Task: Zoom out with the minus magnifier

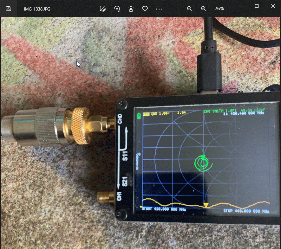Action: click(x=190, y=8)
